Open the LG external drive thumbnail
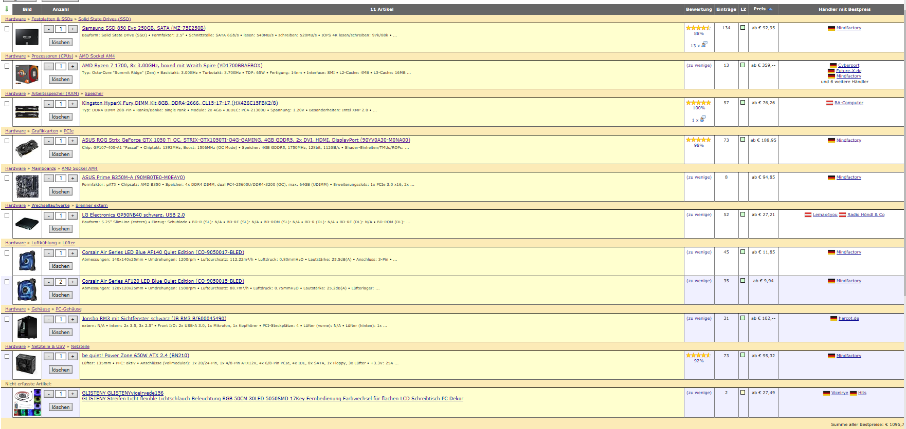906x429 pixels. pos(27,224)
